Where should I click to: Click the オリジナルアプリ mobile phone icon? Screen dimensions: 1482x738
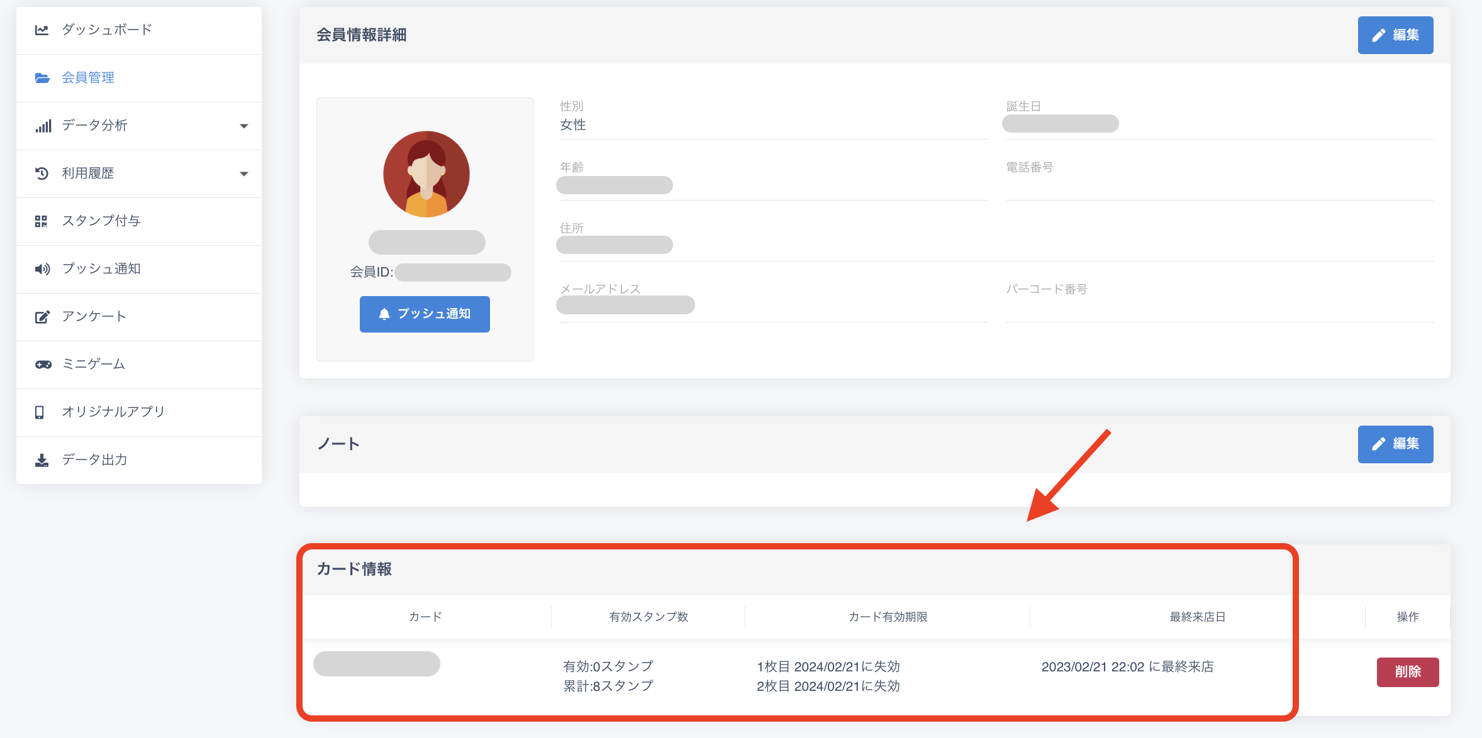pos(39,412)
